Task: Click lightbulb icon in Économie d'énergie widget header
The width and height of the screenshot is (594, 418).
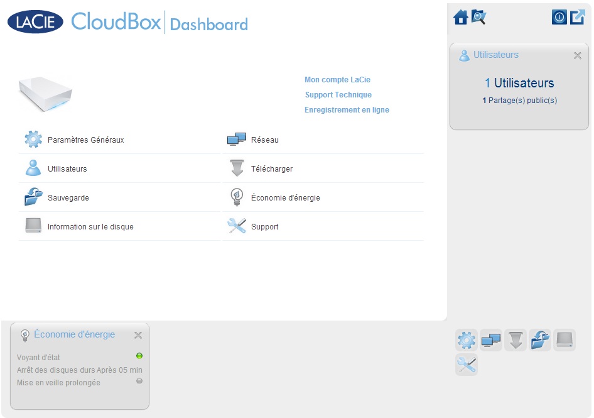Action: (25, 335)
